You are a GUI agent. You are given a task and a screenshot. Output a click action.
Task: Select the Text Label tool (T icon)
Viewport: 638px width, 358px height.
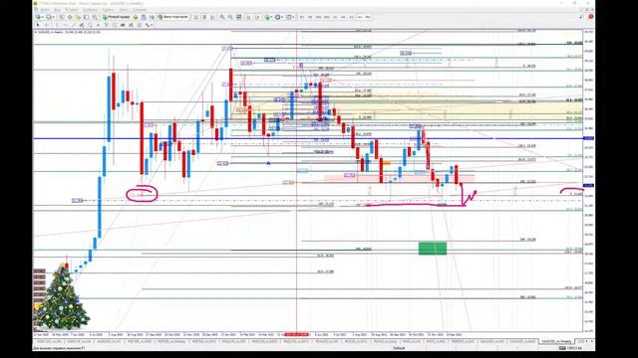107,25
